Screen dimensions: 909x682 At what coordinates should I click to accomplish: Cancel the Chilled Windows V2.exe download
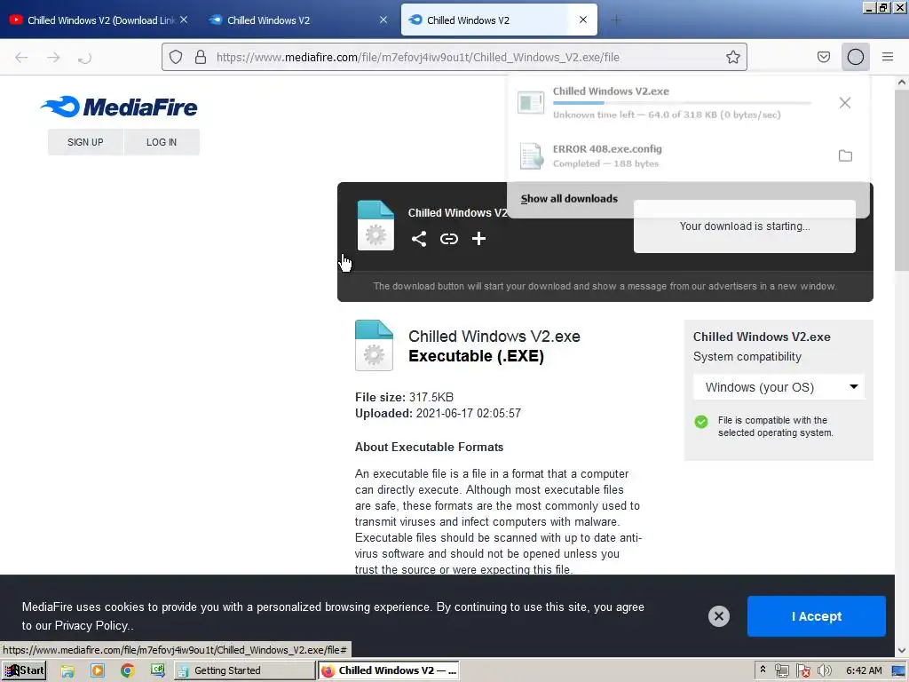coord(845,103)
